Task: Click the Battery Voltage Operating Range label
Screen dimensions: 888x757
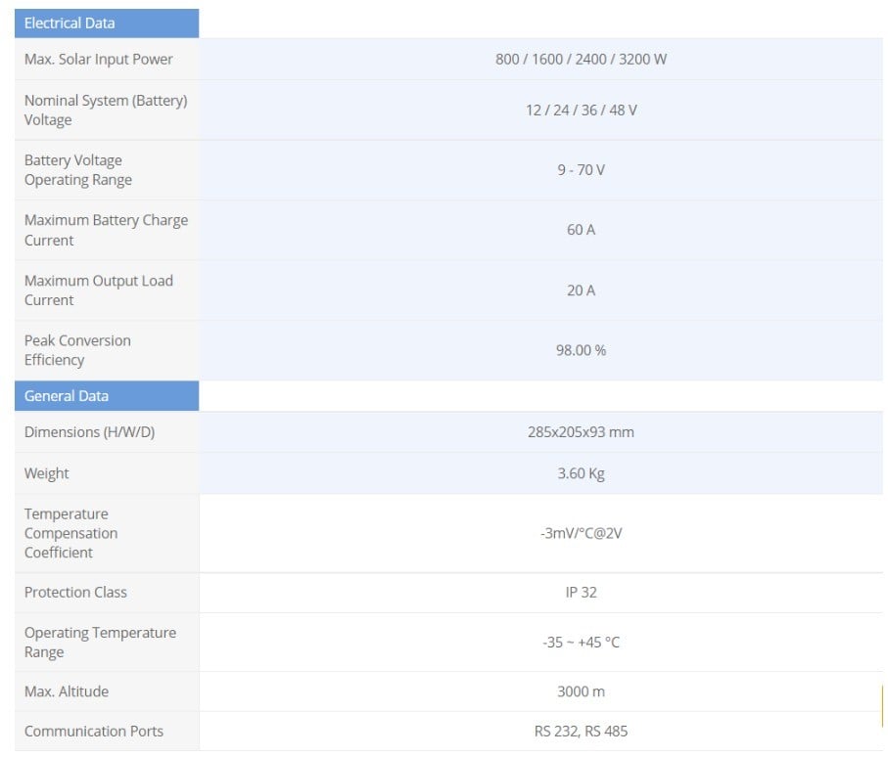Action: point(78,170)
